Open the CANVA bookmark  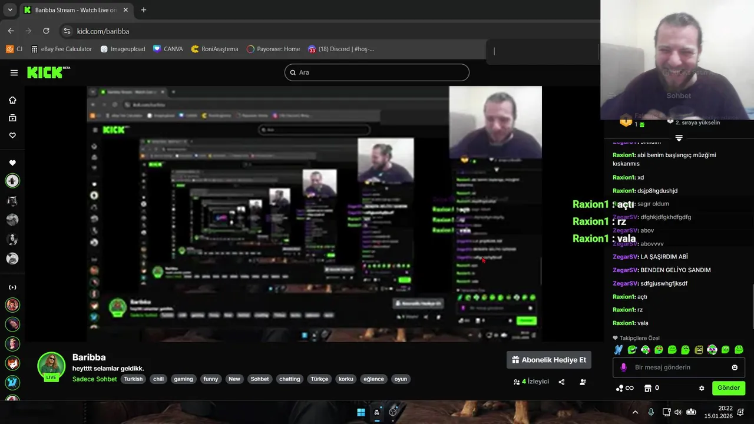168,49
